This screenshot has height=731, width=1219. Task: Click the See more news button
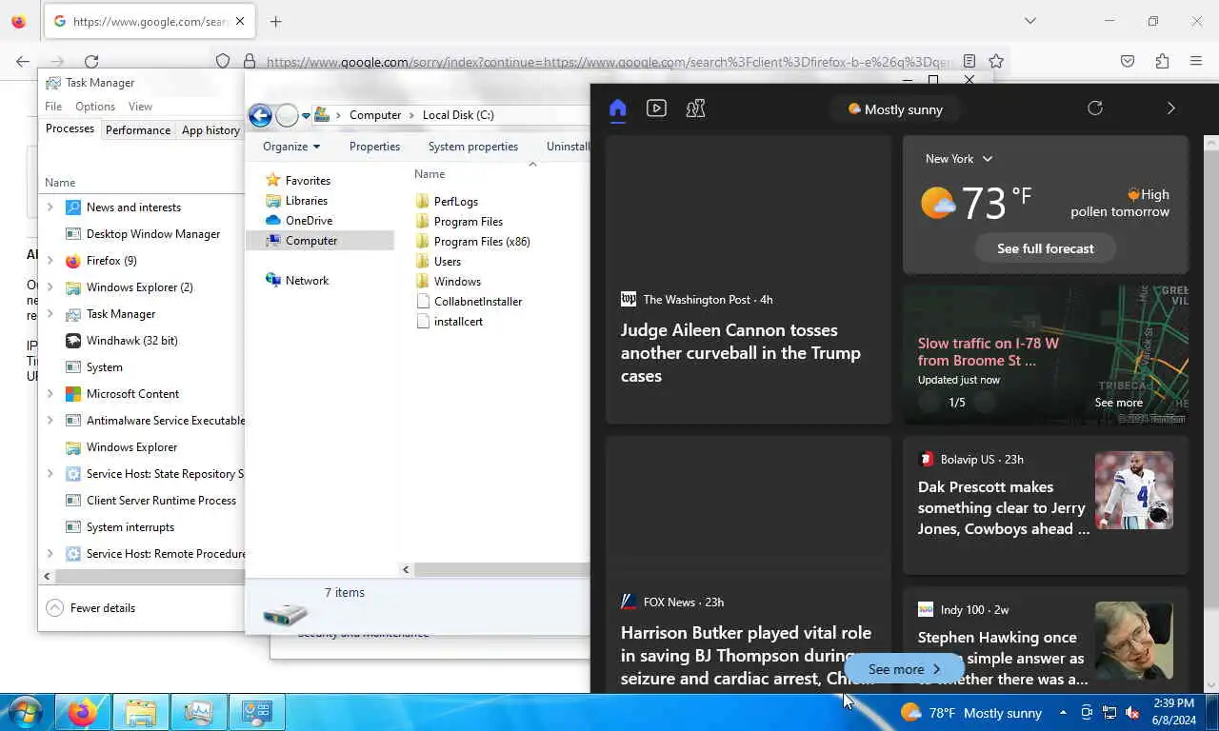904,669
